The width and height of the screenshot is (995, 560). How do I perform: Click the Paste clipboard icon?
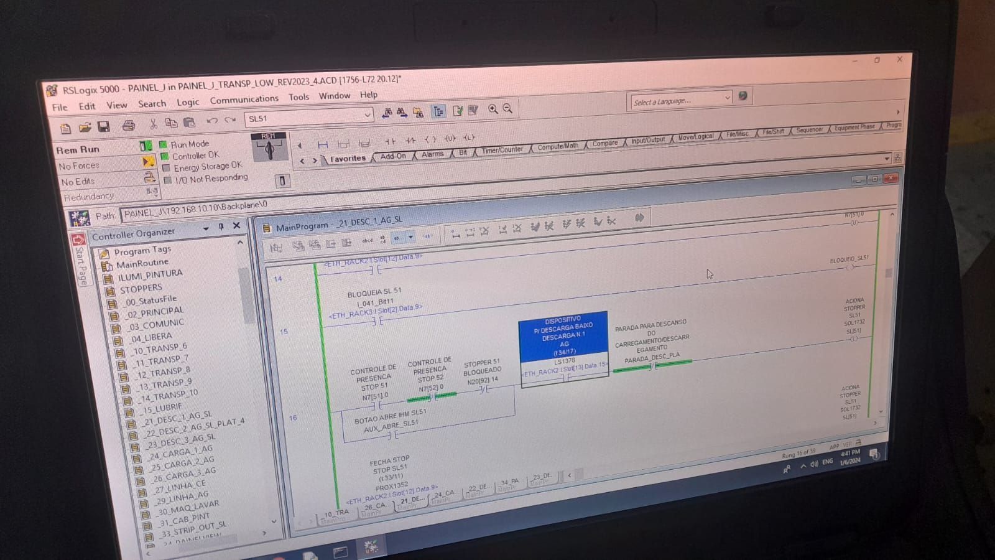[x=190, y=122]
